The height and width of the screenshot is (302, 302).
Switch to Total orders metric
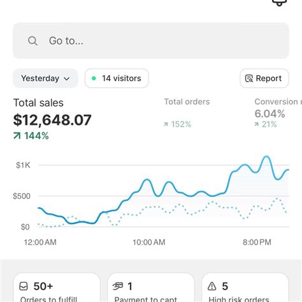[187, 113]
